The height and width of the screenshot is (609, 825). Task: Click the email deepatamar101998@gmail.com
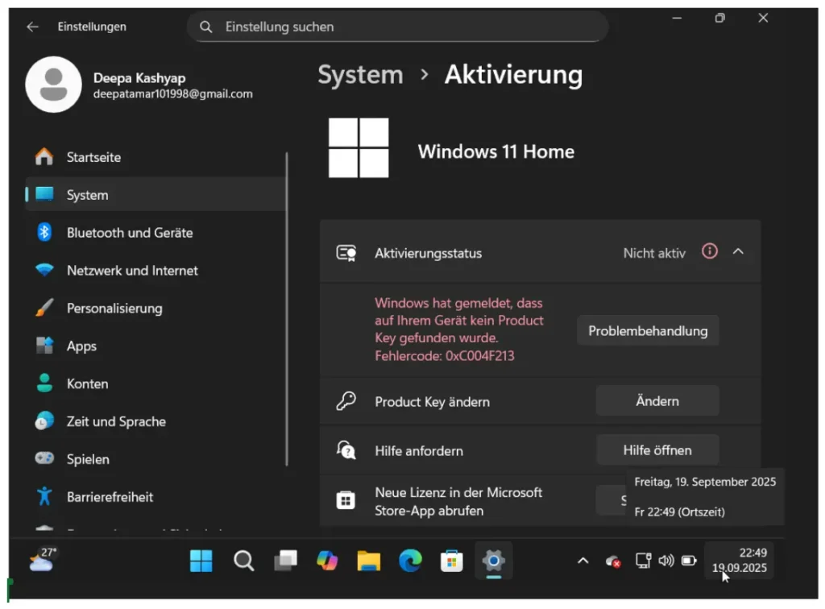(173, 94)
